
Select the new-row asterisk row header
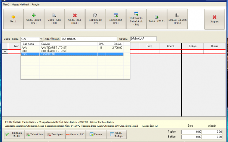[x=5, y=52]
